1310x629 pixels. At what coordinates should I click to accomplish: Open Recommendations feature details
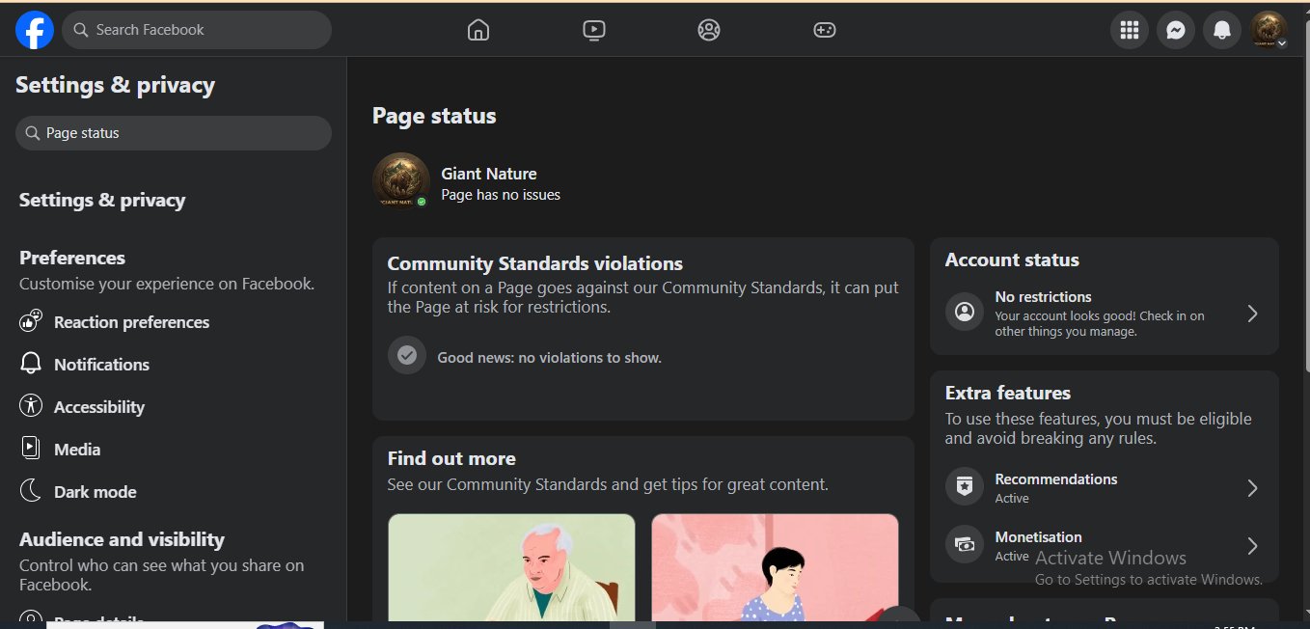tap(1105, 488)
